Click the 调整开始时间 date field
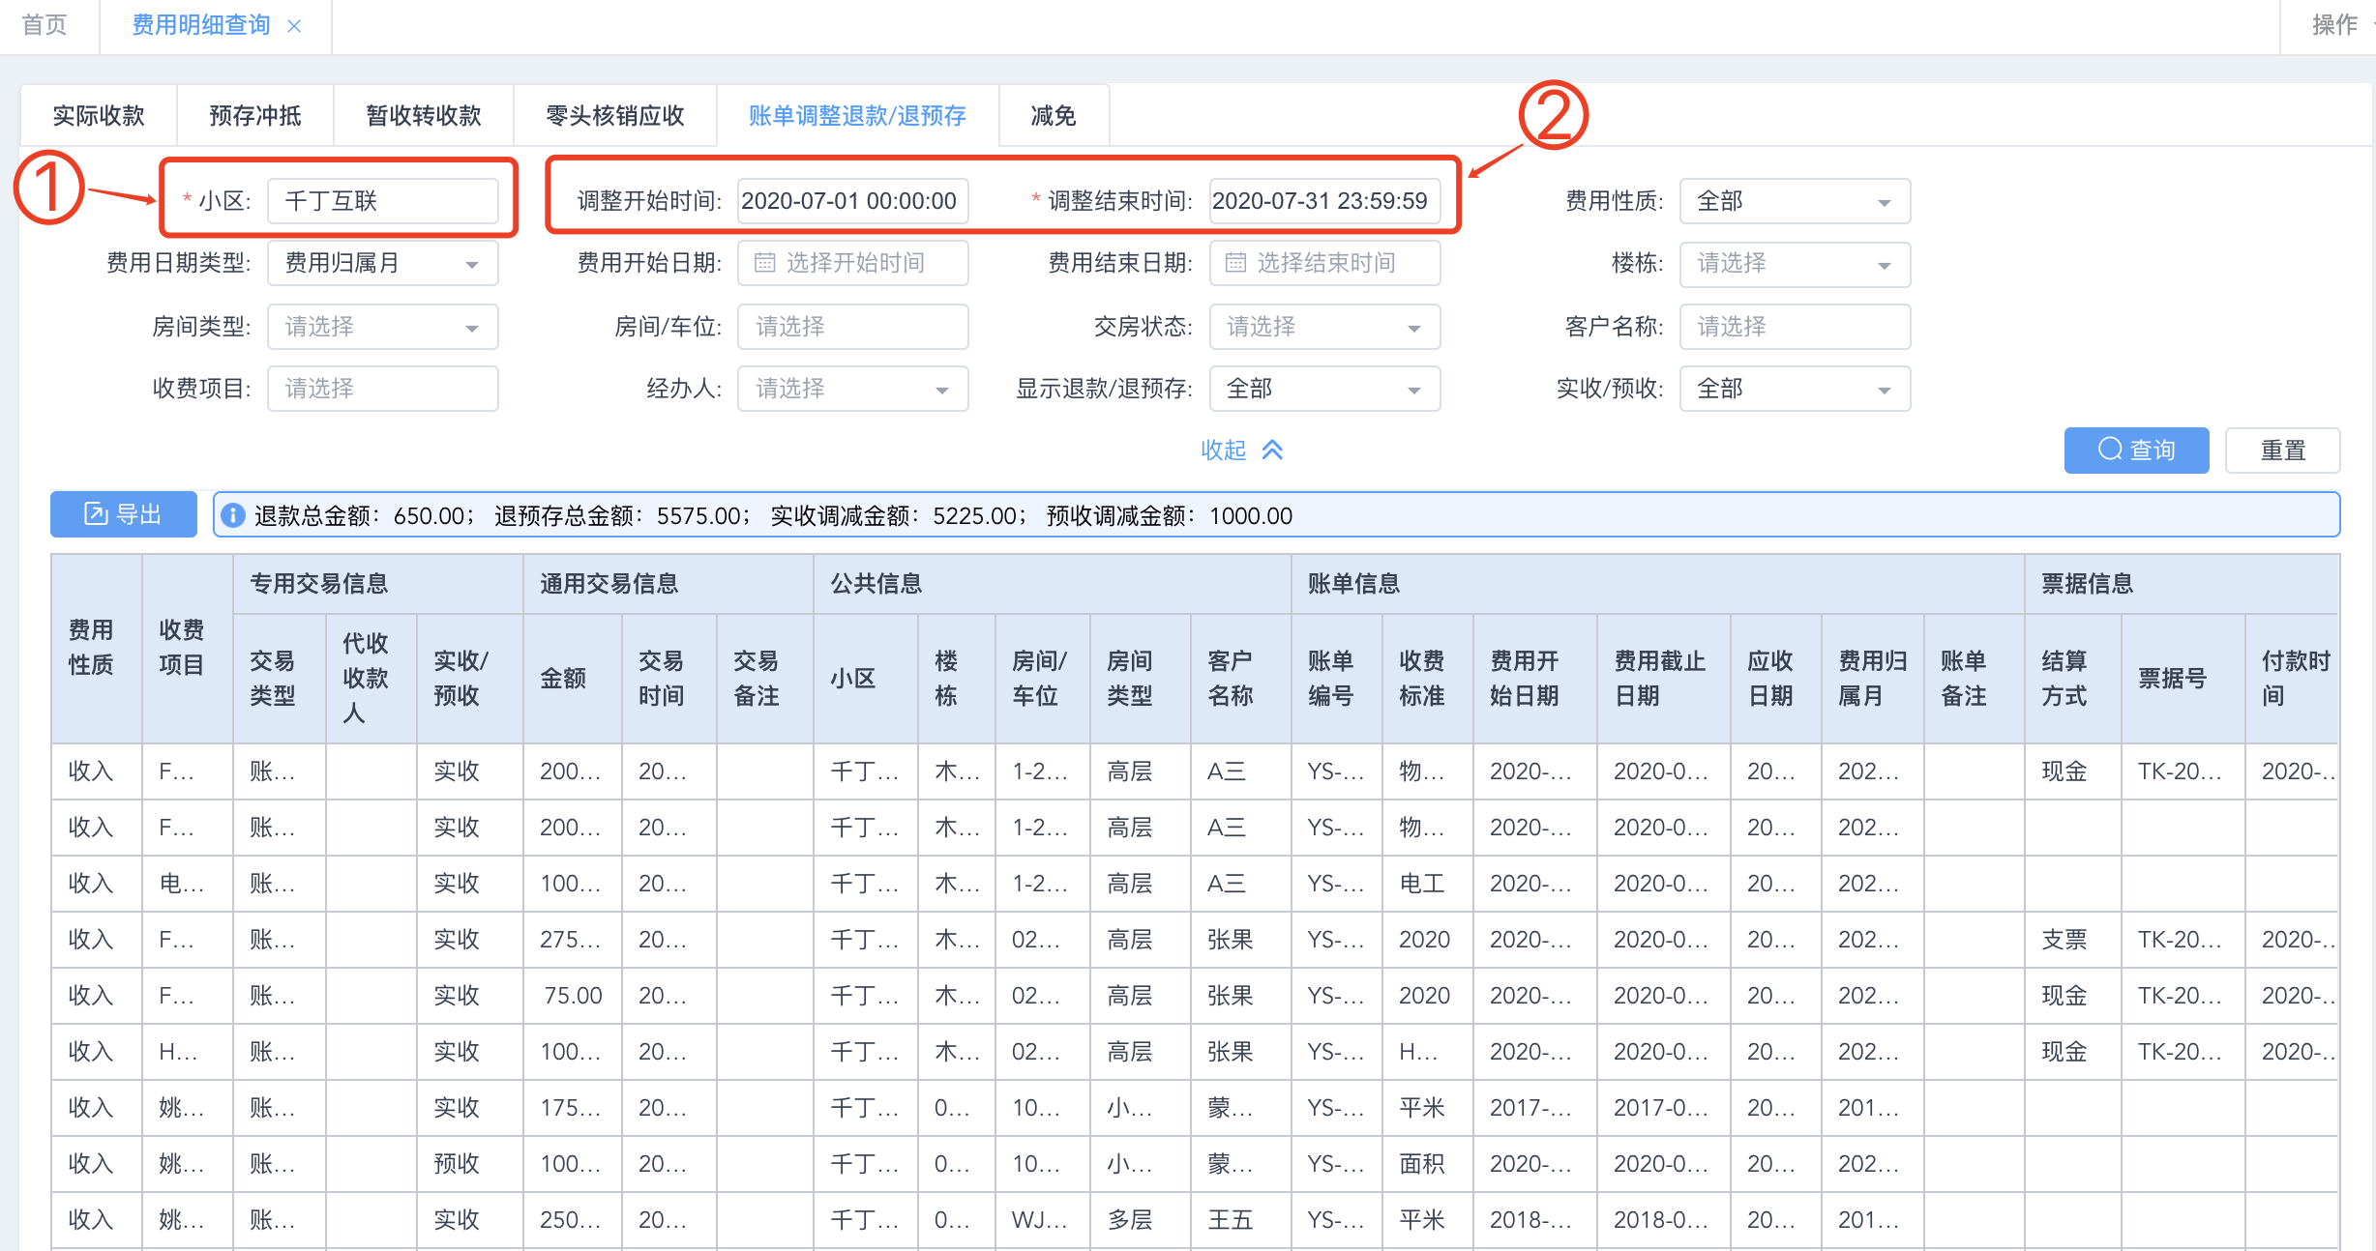 (852, 201)
